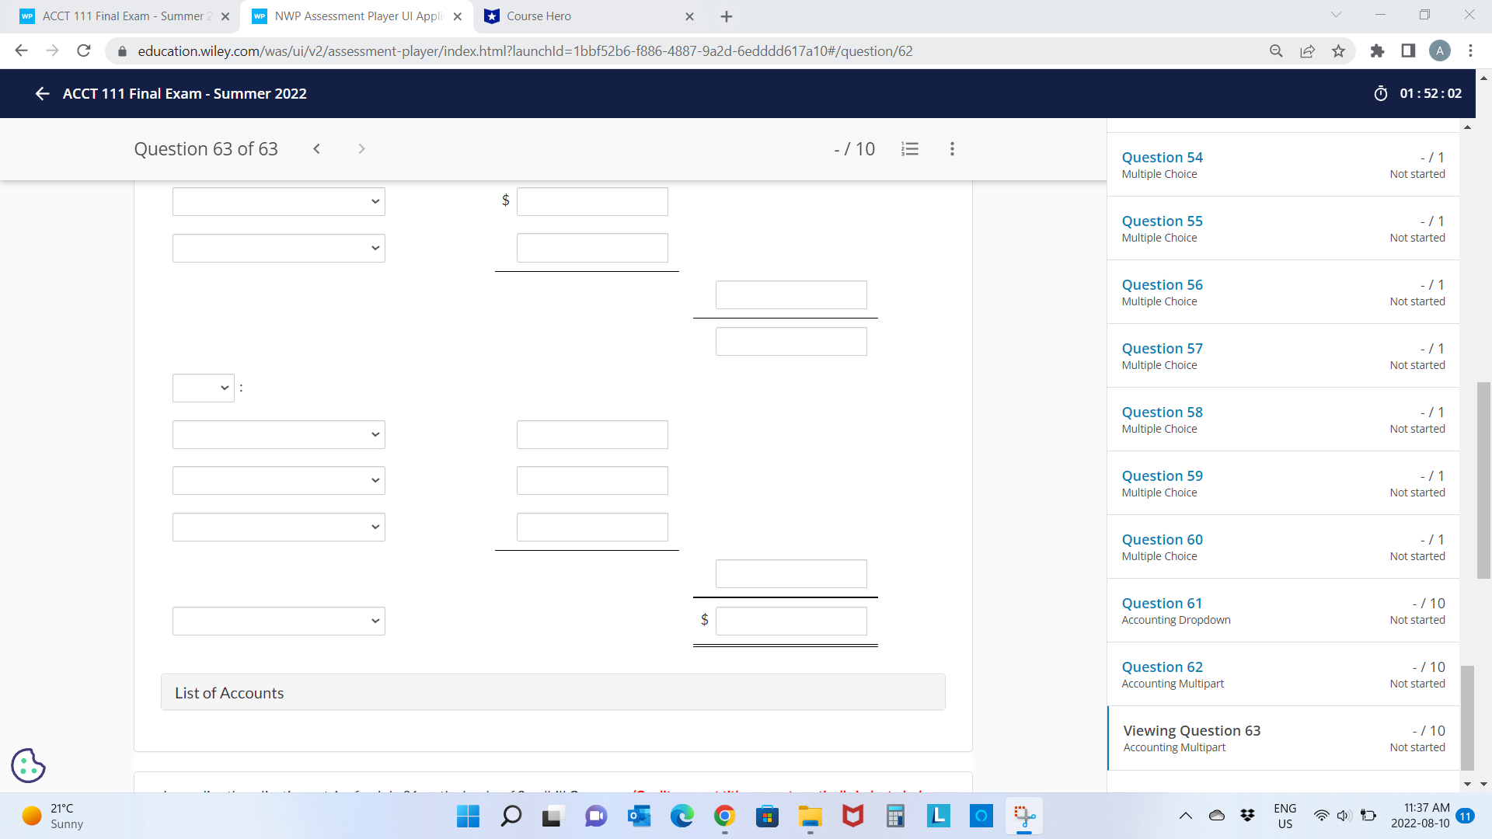
Task: Bookmark the page with the star icon
Action: click(x=1339, y=50)
